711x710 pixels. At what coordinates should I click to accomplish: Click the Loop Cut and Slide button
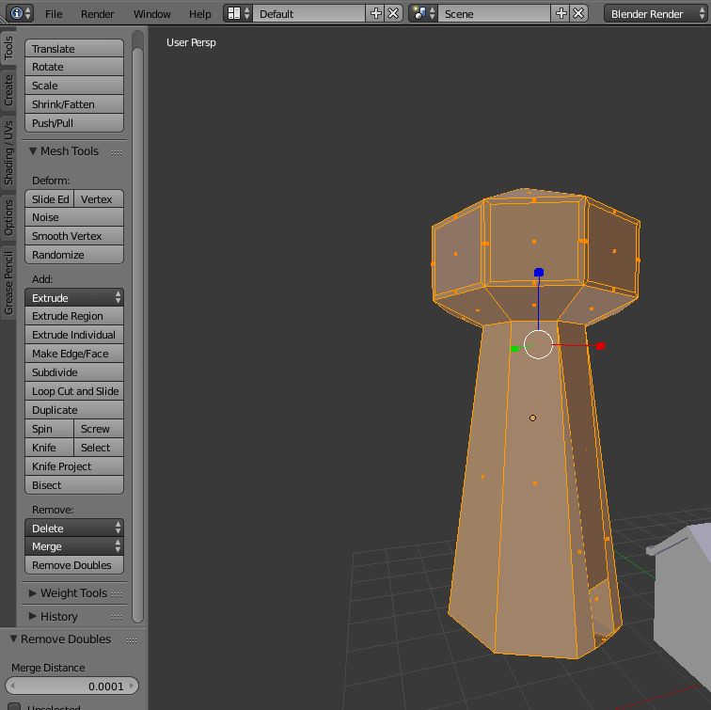point(74,391)
